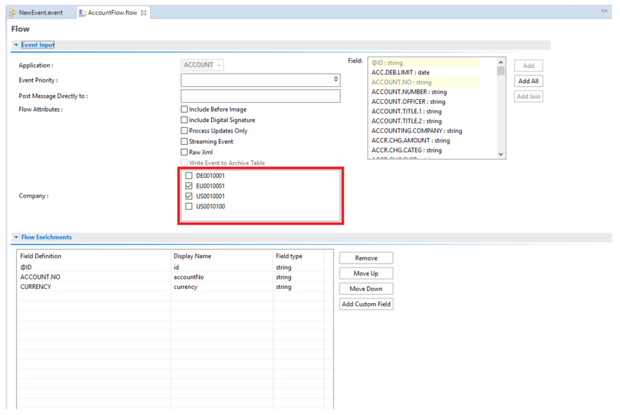620x415 pixels.
Task: Minimize the editor panel using top-right icon
Action: [x=604, y=11]
